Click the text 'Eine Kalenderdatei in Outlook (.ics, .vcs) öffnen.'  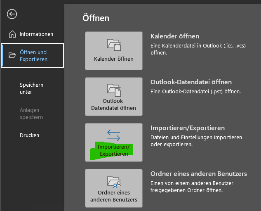[x=198, y=49]
